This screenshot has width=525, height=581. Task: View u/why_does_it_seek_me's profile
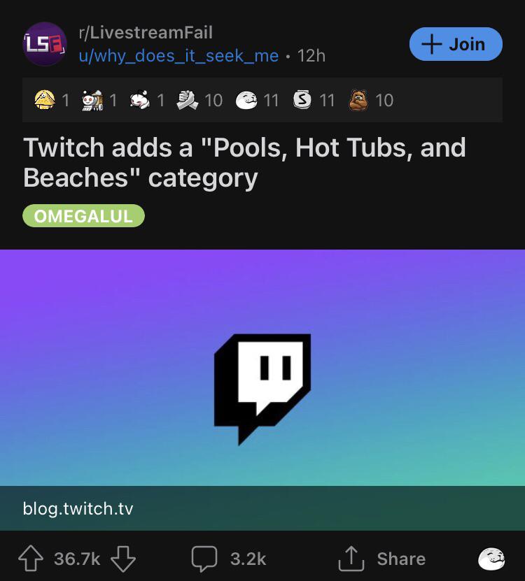click(x=178, y=55)
